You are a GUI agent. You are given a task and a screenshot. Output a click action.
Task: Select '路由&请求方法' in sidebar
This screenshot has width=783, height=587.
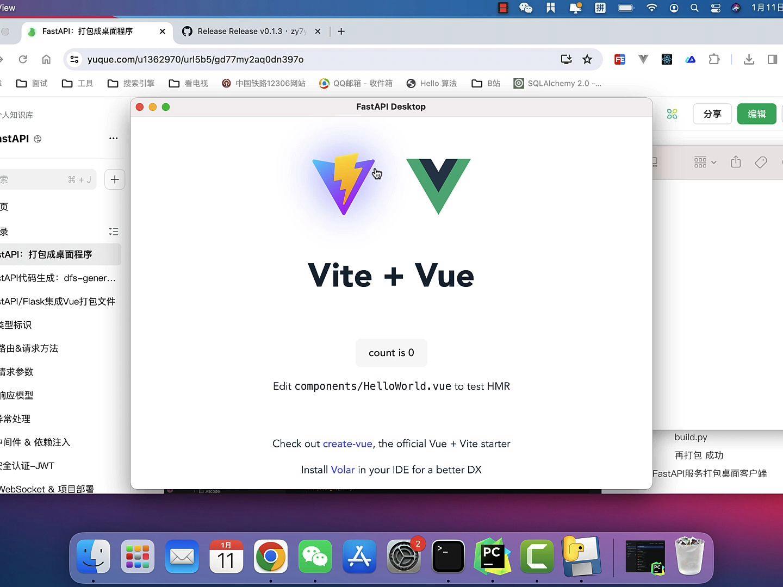(x=29, y=348)
